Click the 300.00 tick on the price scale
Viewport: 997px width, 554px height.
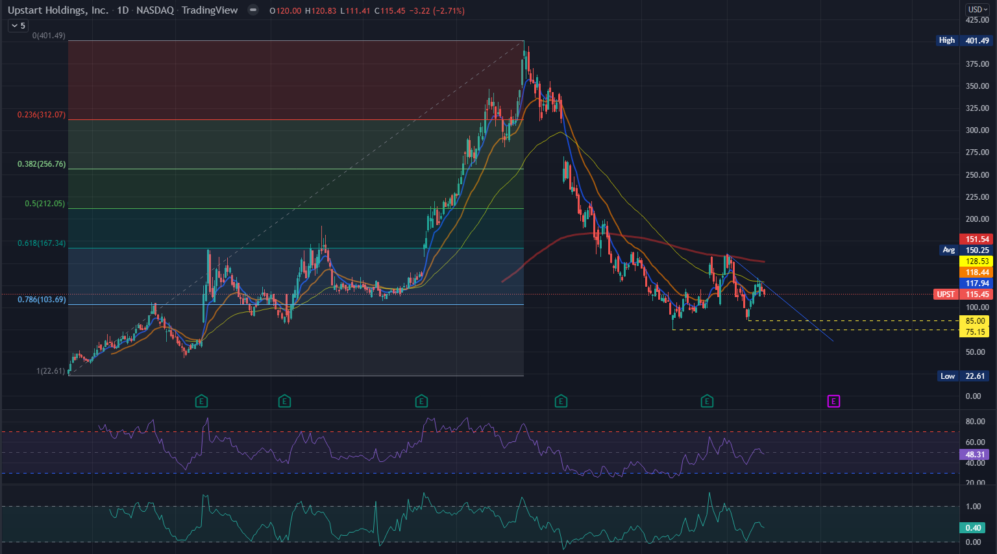978,130
